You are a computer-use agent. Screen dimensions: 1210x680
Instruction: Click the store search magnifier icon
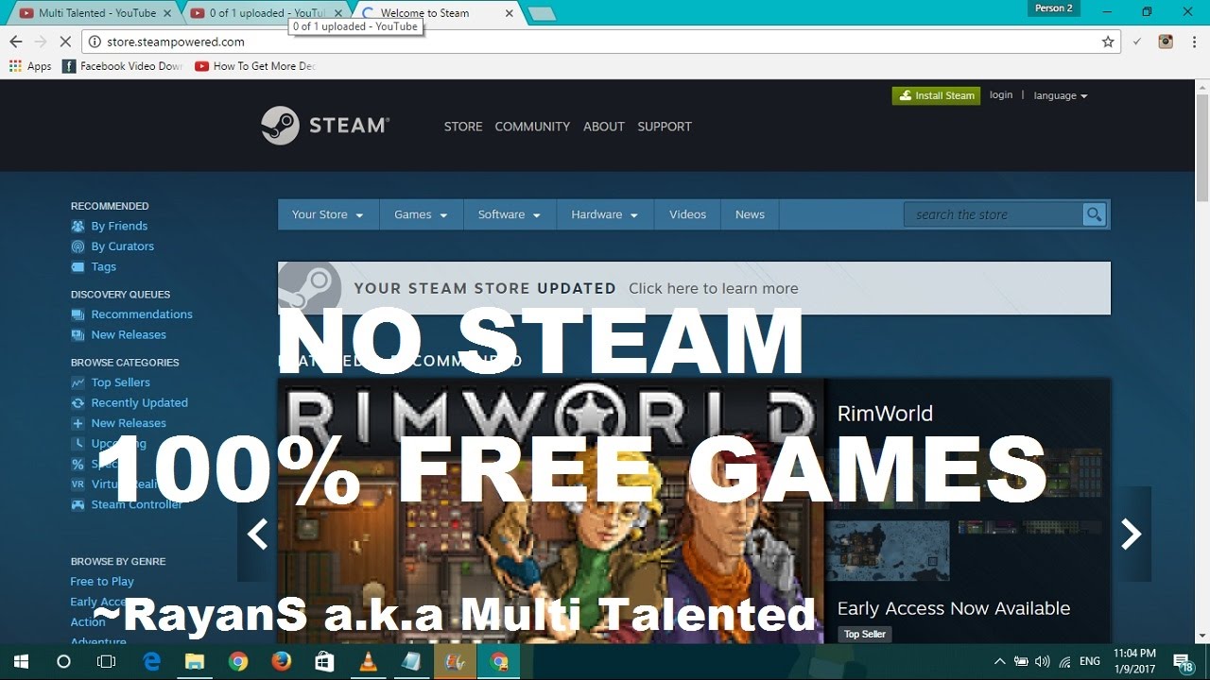pos(1095,214)
